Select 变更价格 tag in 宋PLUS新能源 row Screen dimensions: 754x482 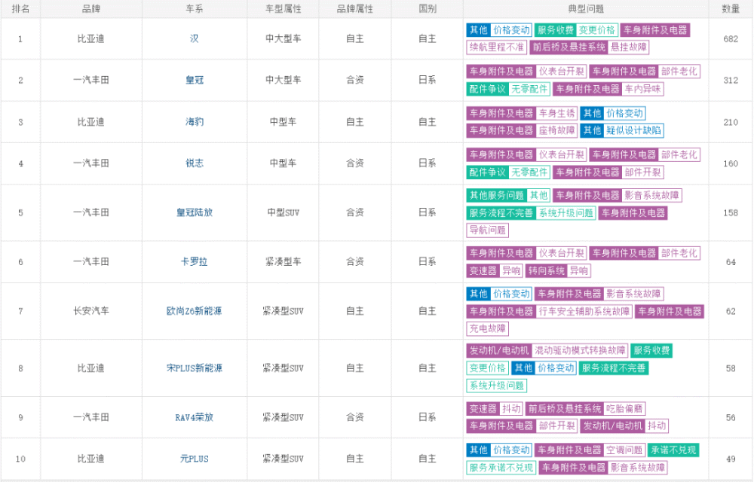pos(488,368)
